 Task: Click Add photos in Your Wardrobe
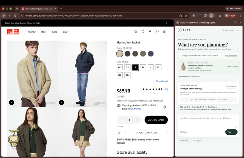(231, 86)
